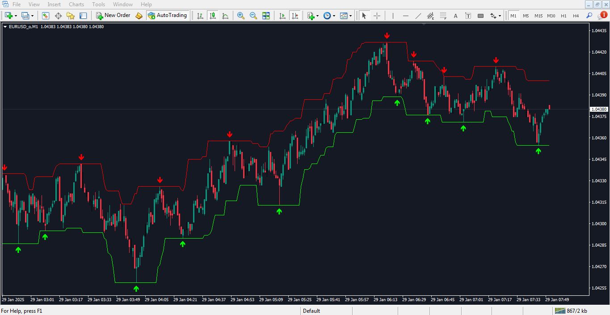Click the 29 Jan 05:09 time axis label

[272, 299]
